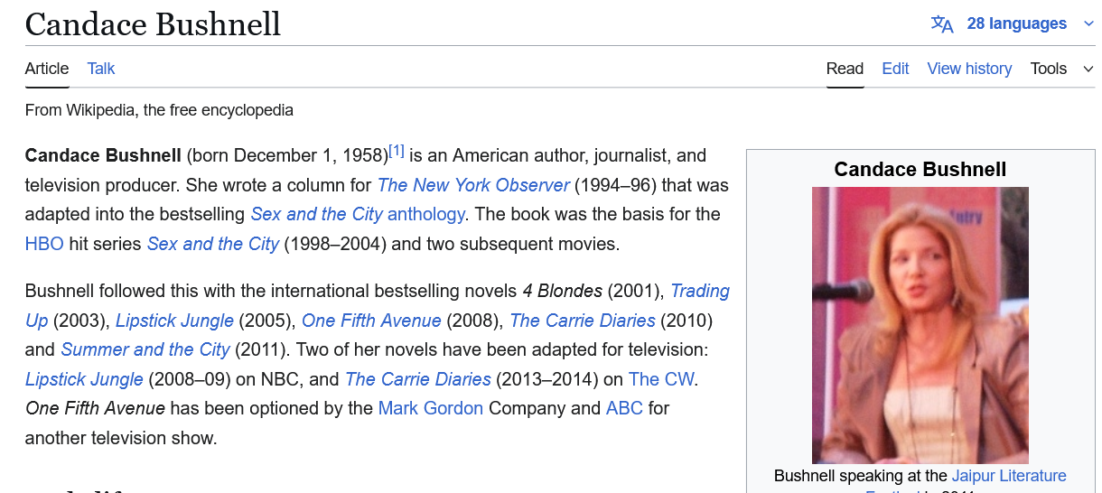Screen dimensions: 1102x493
Task: Enlarge the Candace Bushnell infobox photo
Action: pyautogui.click(x=920, y=325)
